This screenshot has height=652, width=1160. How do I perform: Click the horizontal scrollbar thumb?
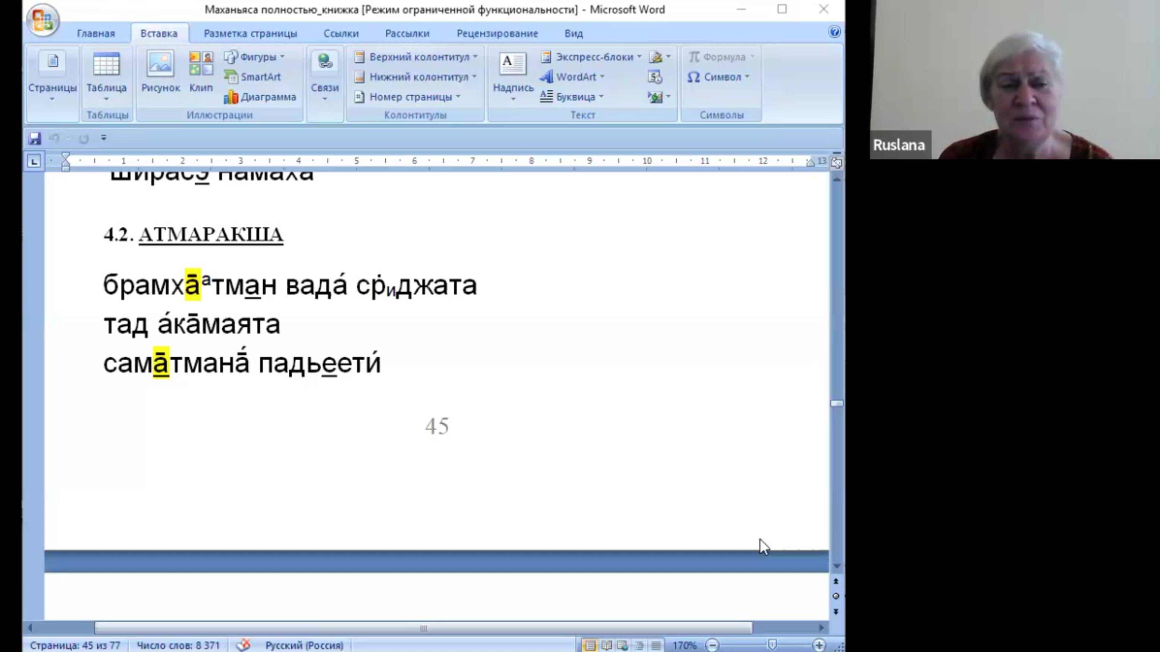[423, 628]
